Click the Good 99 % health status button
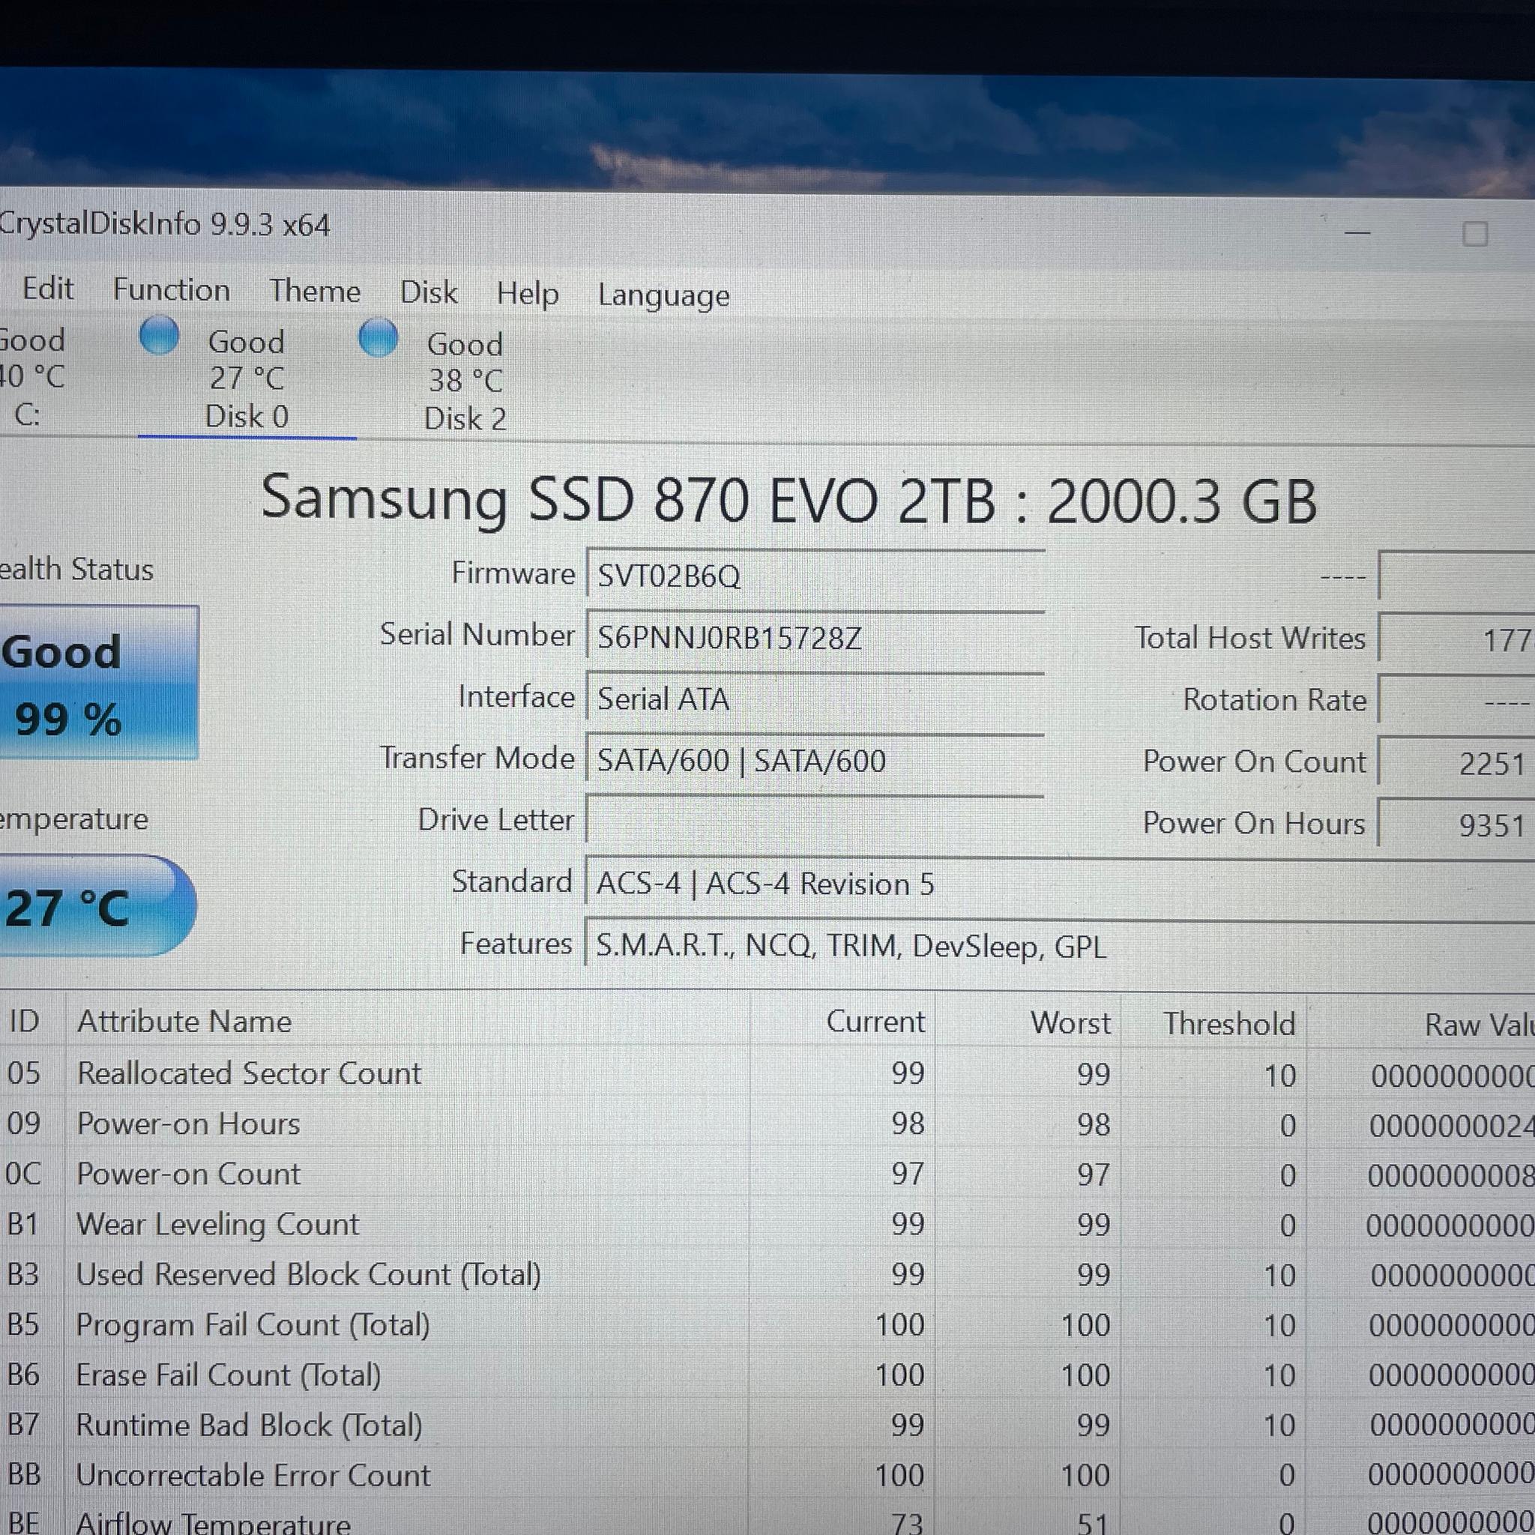 point(98,683)
